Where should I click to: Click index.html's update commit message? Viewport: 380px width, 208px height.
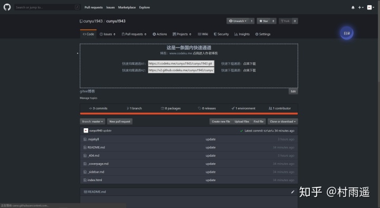pyautogui.click(x=211, y=180)
